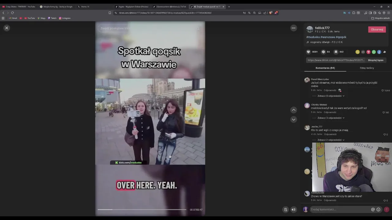The height and width of the screenshot is (220, 392).
Task: Open apps grid icon in bookmarks bar
Action: click(3, 18)
